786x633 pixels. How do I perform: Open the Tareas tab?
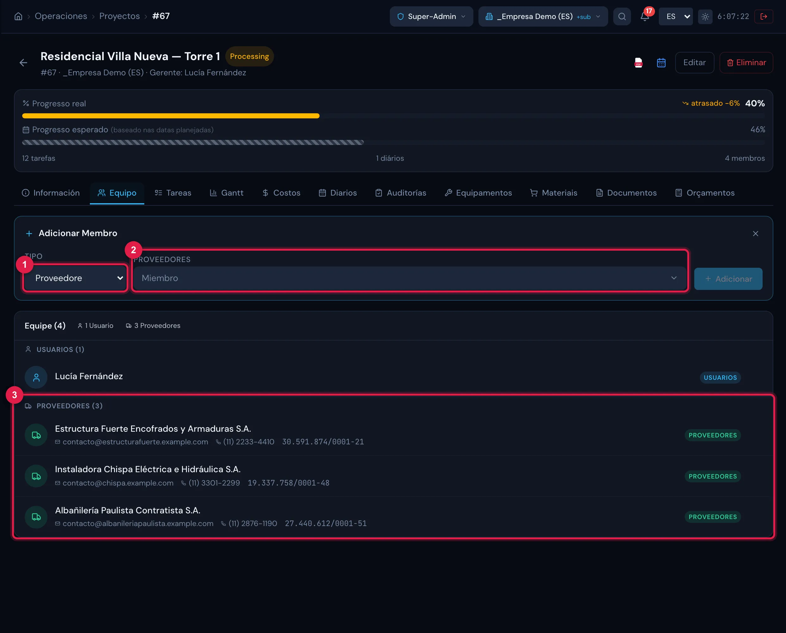tap(173, 193)
